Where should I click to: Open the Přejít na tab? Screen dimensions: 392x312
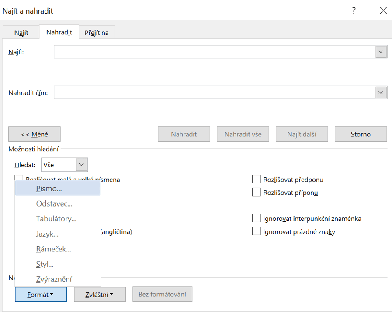point(97,33)
